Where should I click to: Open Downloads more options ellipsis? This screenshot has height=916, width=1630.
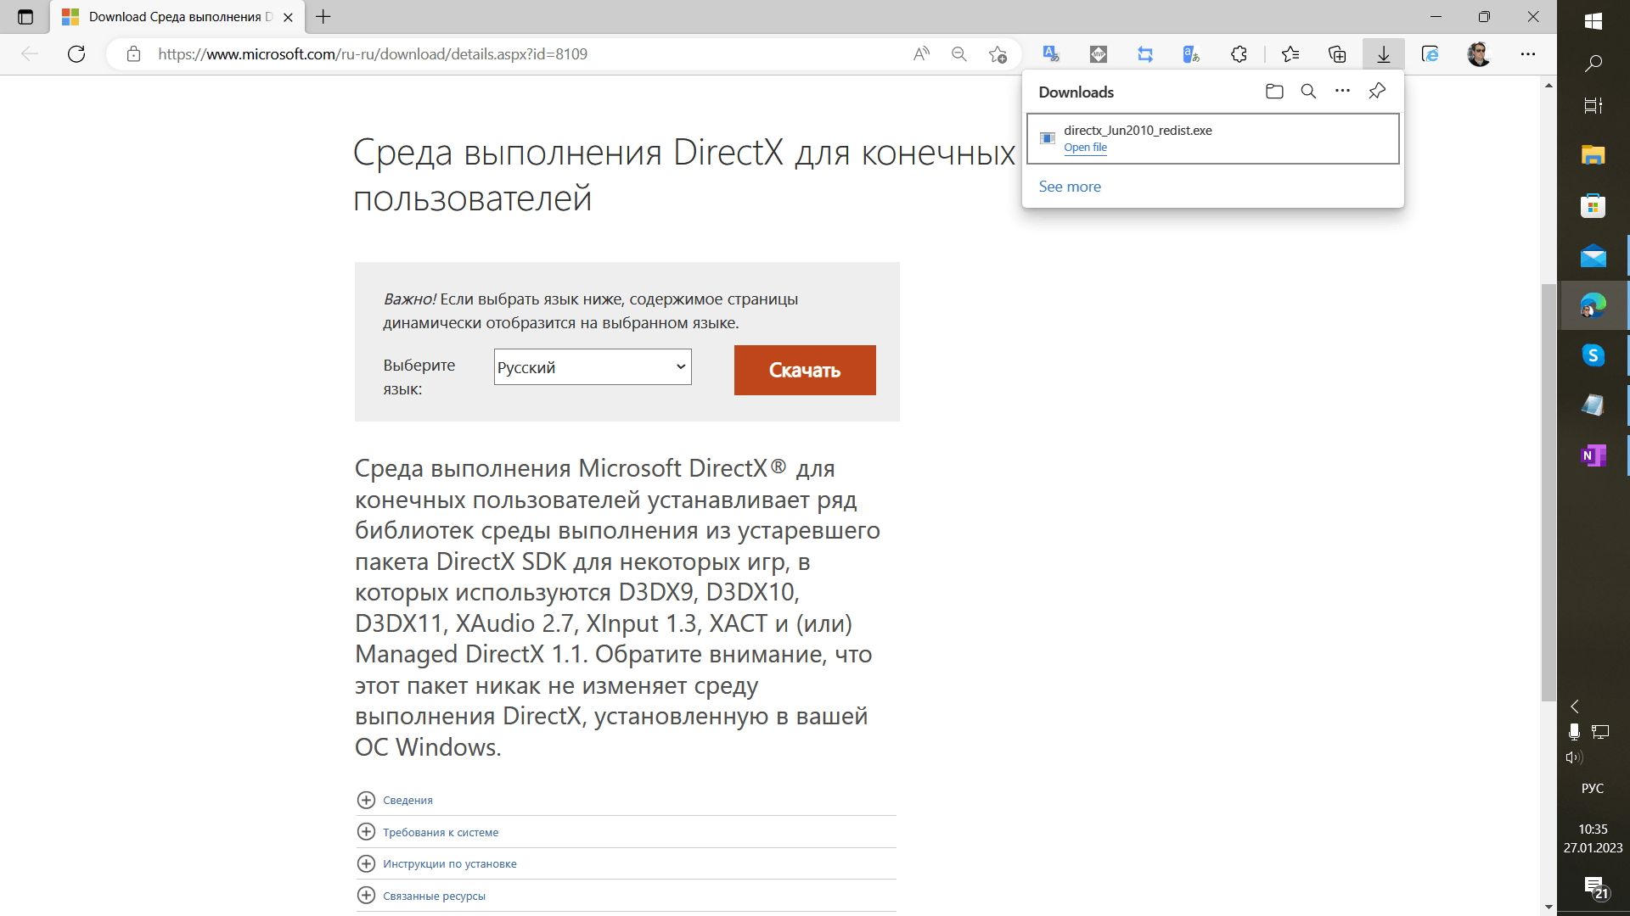[x=1342, y=91]
